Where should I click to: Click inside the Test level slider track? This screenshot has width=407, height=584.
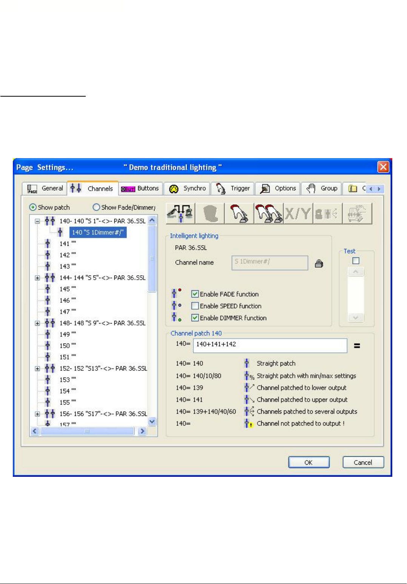point(356,295)
